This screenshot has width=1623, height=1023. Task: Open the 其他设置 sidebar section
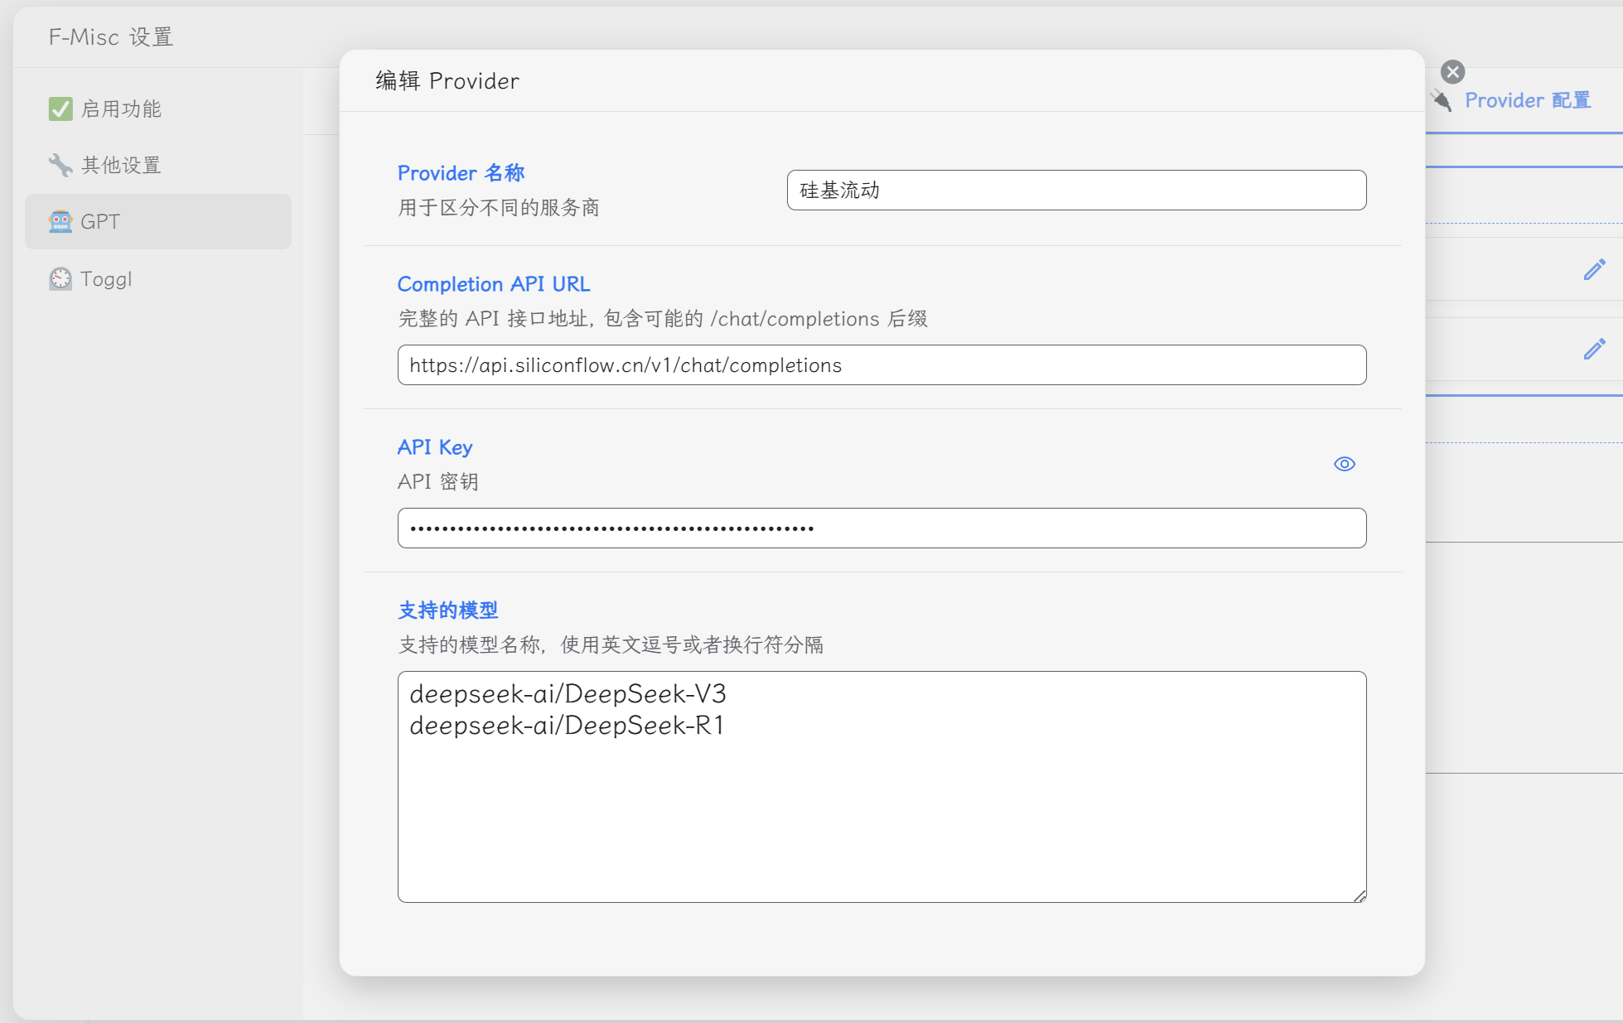pyautogui.click(x=121, y=165)
